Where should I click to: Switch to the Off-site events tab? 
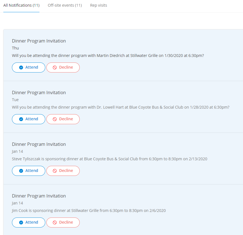65,5
